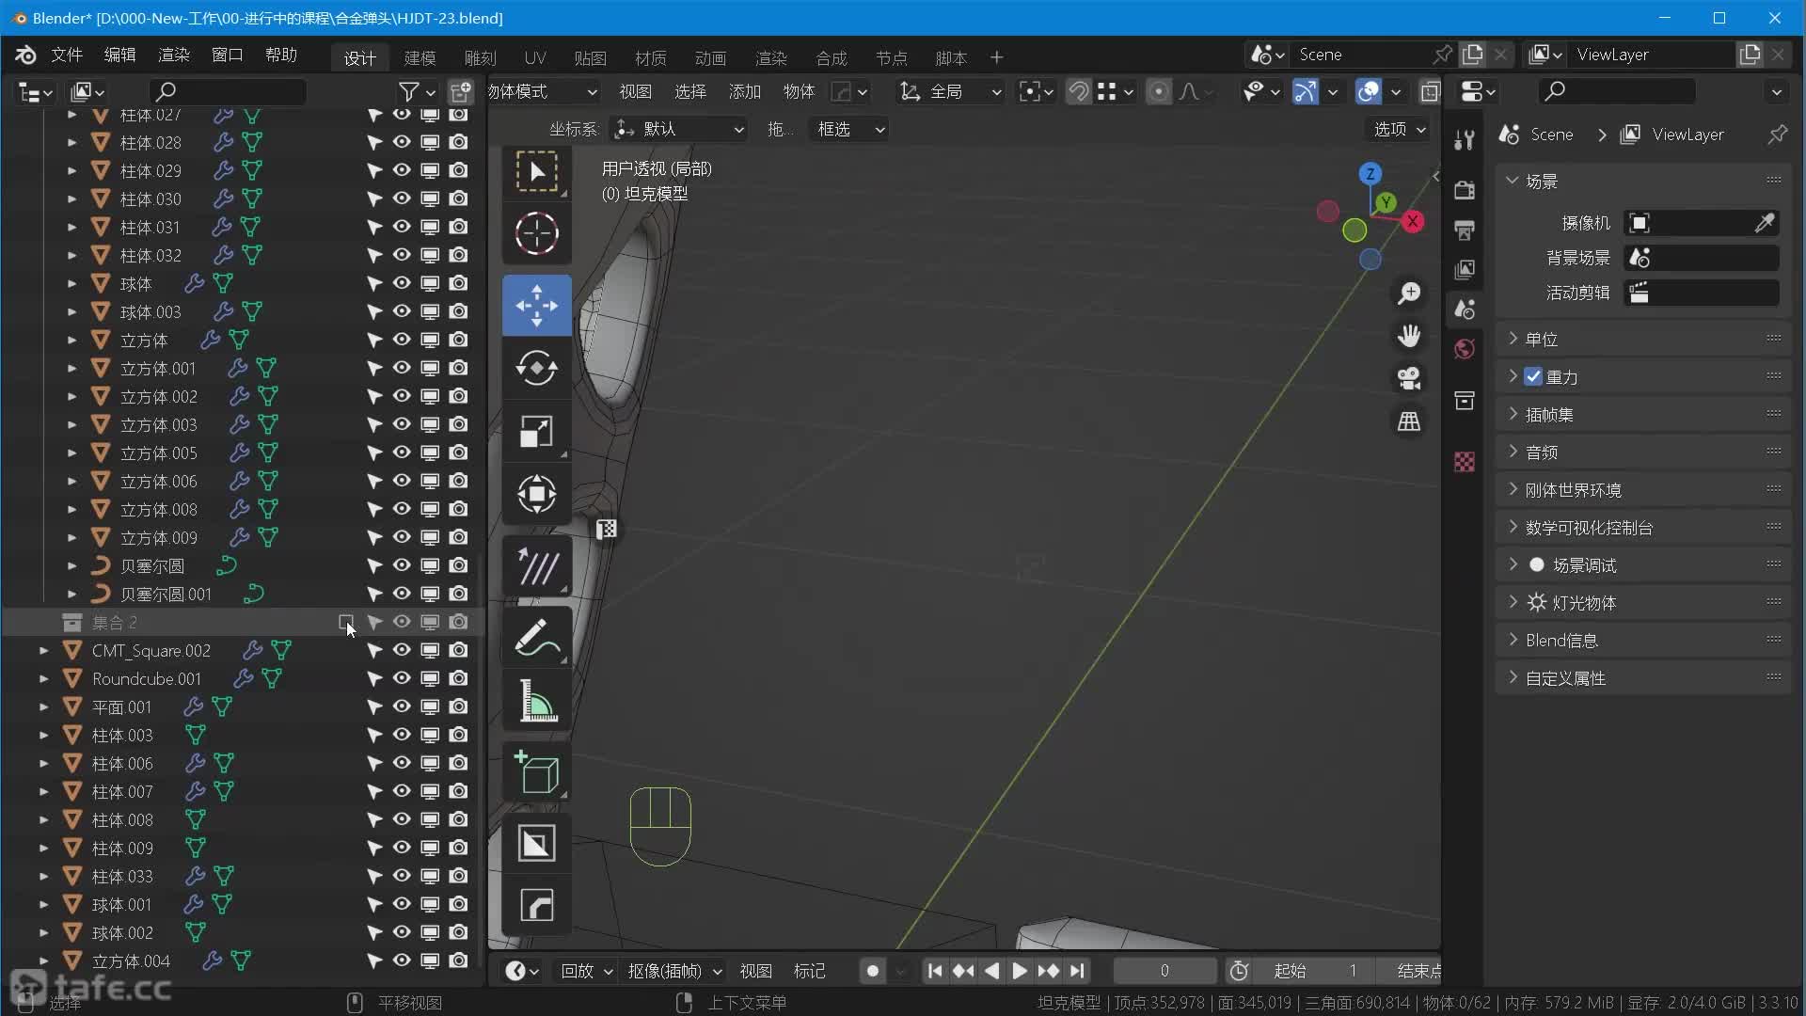The height and width of the screenshot is (1016, 1806).
Task: Toggle the 集合 2 exclude checkbox
Action: coord(346,622)
